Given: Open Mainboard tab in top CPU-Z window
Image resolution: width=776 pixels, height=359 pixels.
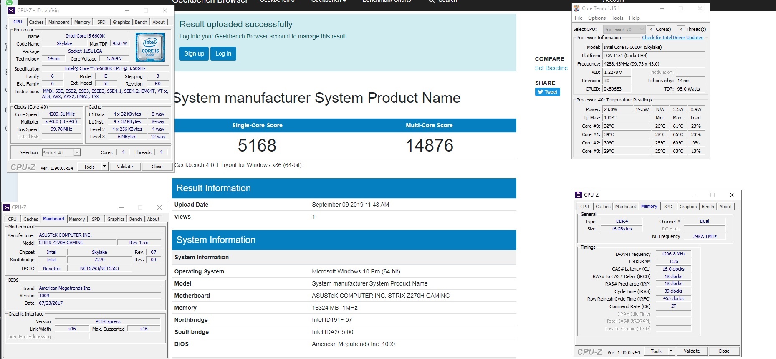Looking at the screenshot, I should click(59, 22).
